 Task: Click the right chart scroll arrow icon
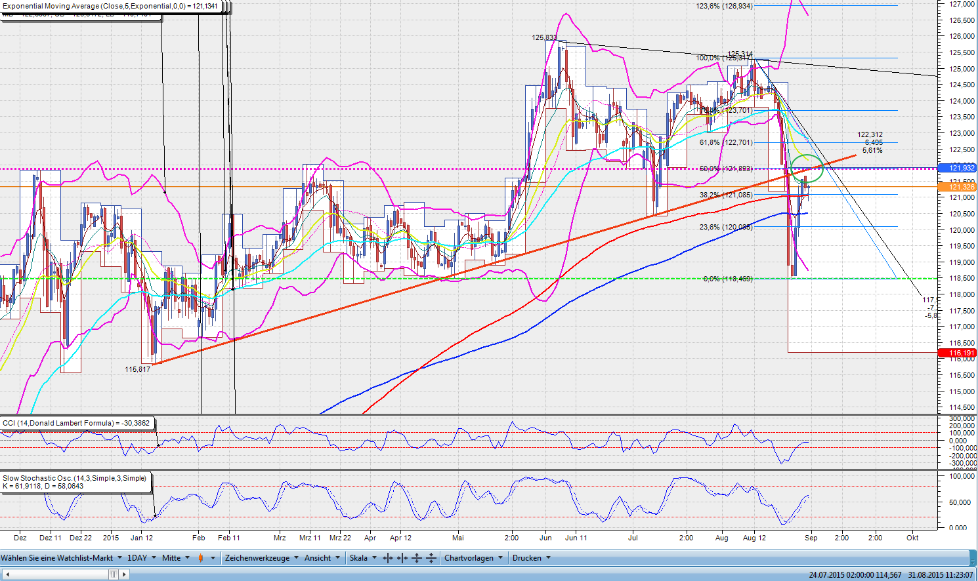pos(125,573)
